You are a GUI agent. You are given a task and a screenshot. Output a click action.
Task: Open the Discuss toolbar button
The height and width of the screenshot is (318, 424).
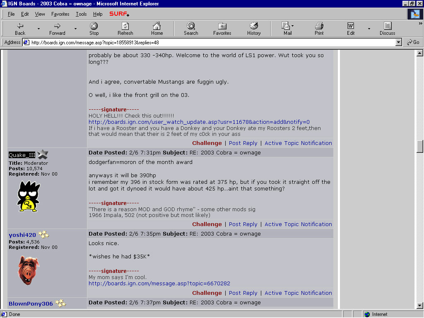click(x=387, y=29)
